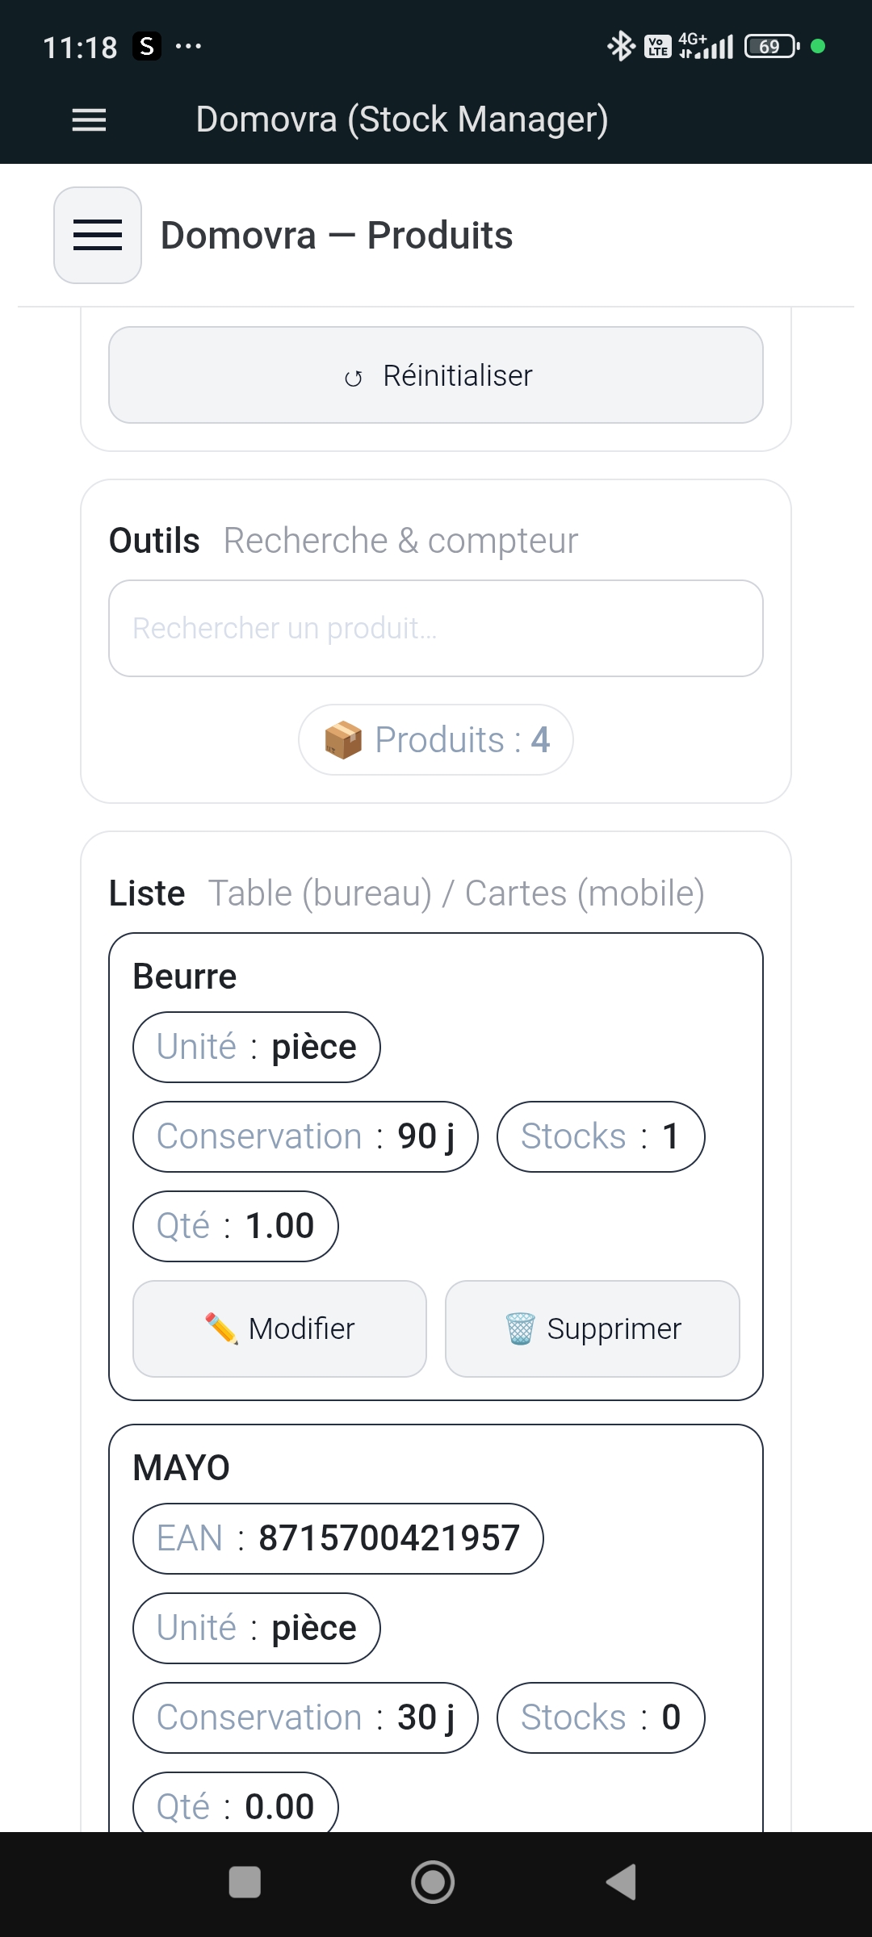Tap the Produits counter box icon
Screen dimensions: 872x1937
pos(343,740)
